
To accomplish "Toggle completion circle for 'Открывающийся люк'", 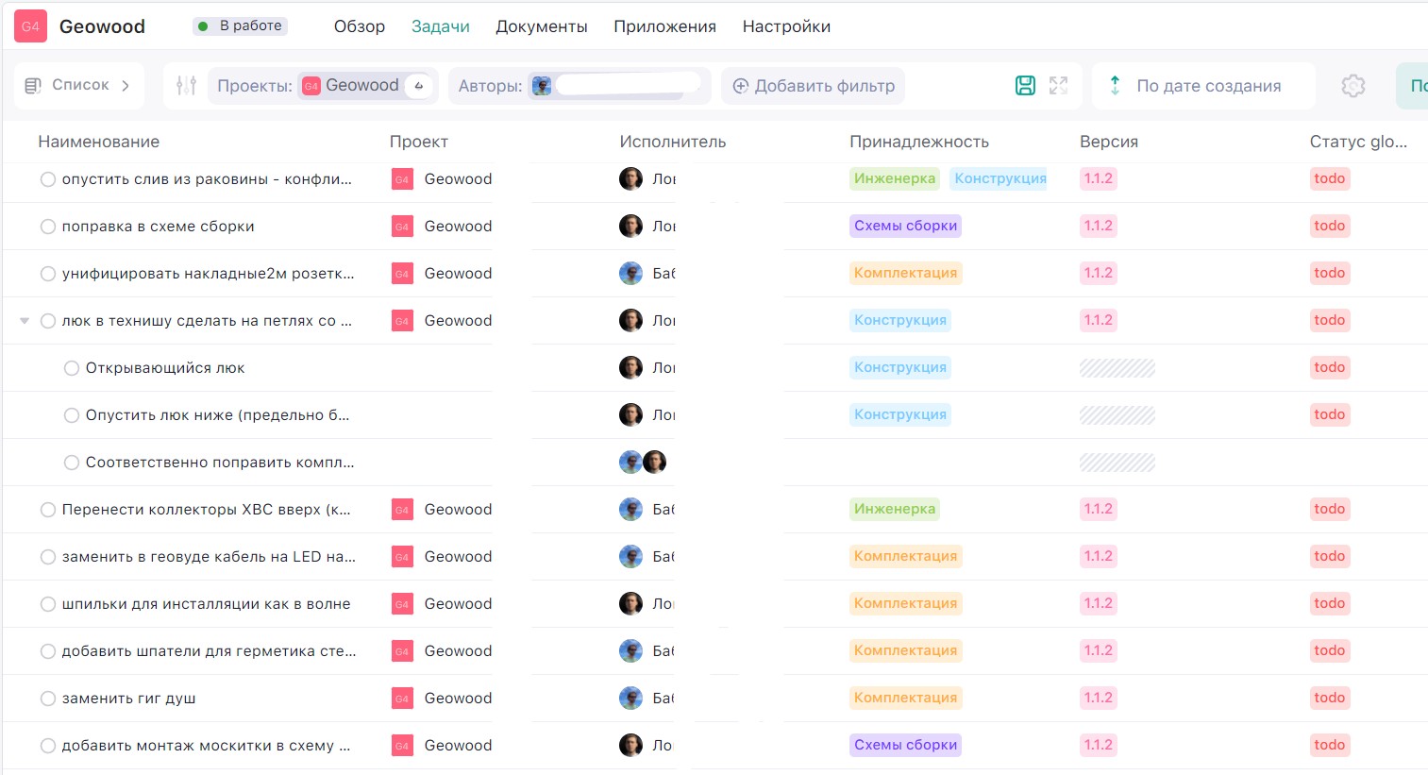I will 72,368.
